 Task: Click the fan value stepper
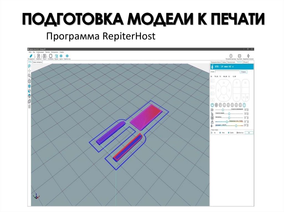point(246,118)
